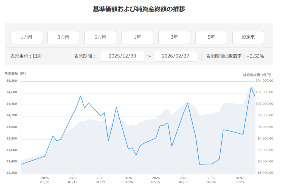Switch chart to 6カ月 range
This screenshot has width=281, height=185.
pyautogui.click(x=100, y=37)
